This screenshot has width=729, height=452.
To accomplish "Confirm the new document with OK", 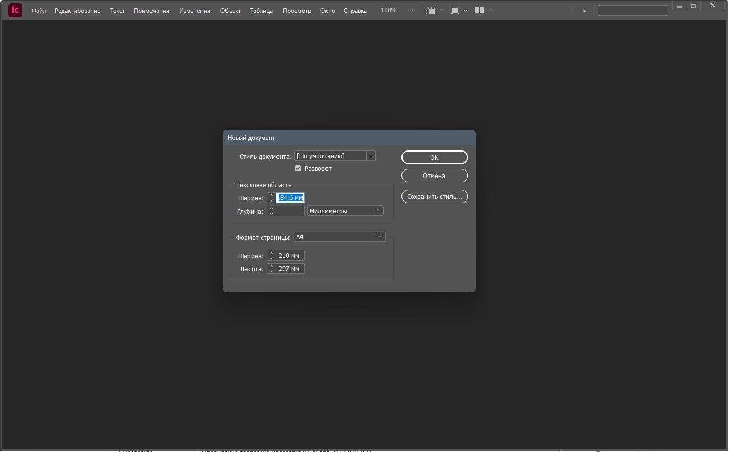I will click(x=435, y=157).
